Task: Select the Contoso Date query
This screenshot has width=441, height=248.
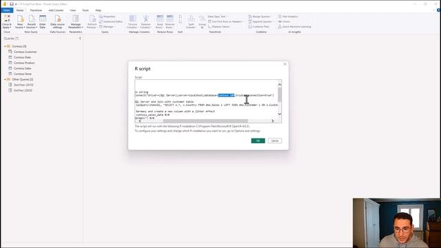Action: (x=20, y=57)
